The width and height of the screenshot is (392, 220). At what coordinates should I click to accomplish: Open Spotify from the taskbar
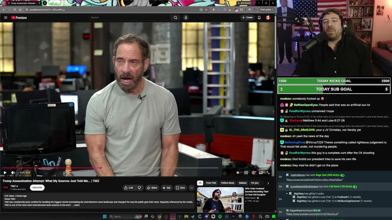220,216
